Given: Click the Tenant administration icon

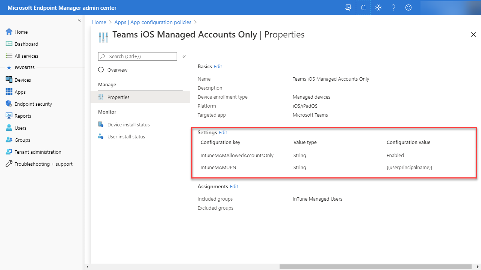Looking at the screenshot, I should click(9, 152).
